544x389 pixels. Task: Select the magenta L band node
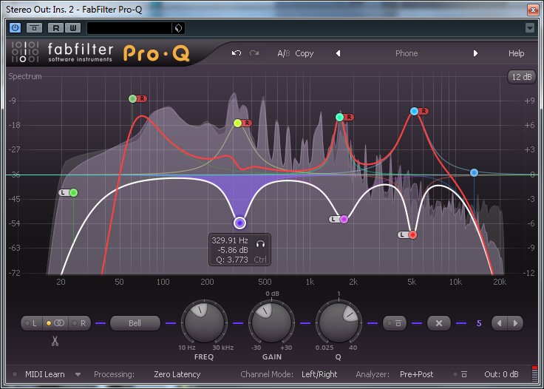tap(344, 220)
